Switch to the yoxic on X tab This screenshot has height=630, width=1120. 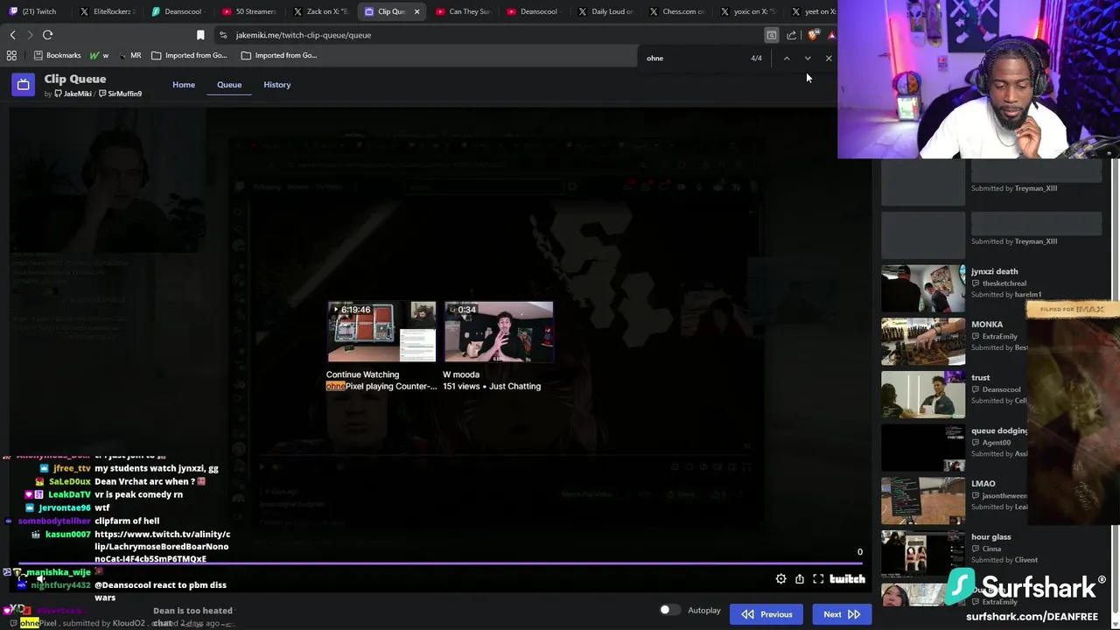[747, 11]
